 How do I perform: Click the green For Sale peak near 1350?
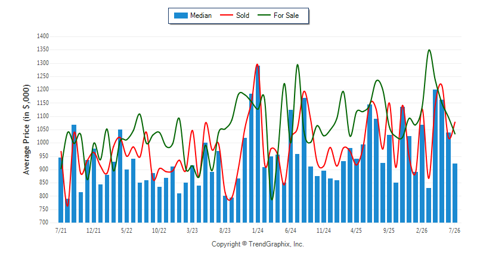tap(429, 50)
